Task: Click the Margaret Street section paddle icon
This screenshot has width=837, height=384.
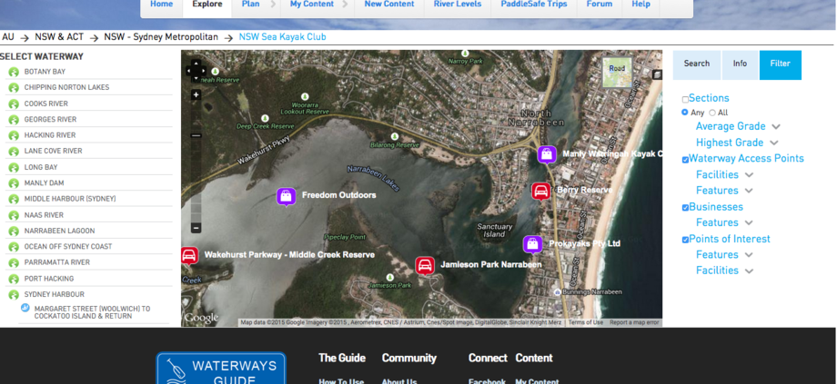Action: (25, 309)
